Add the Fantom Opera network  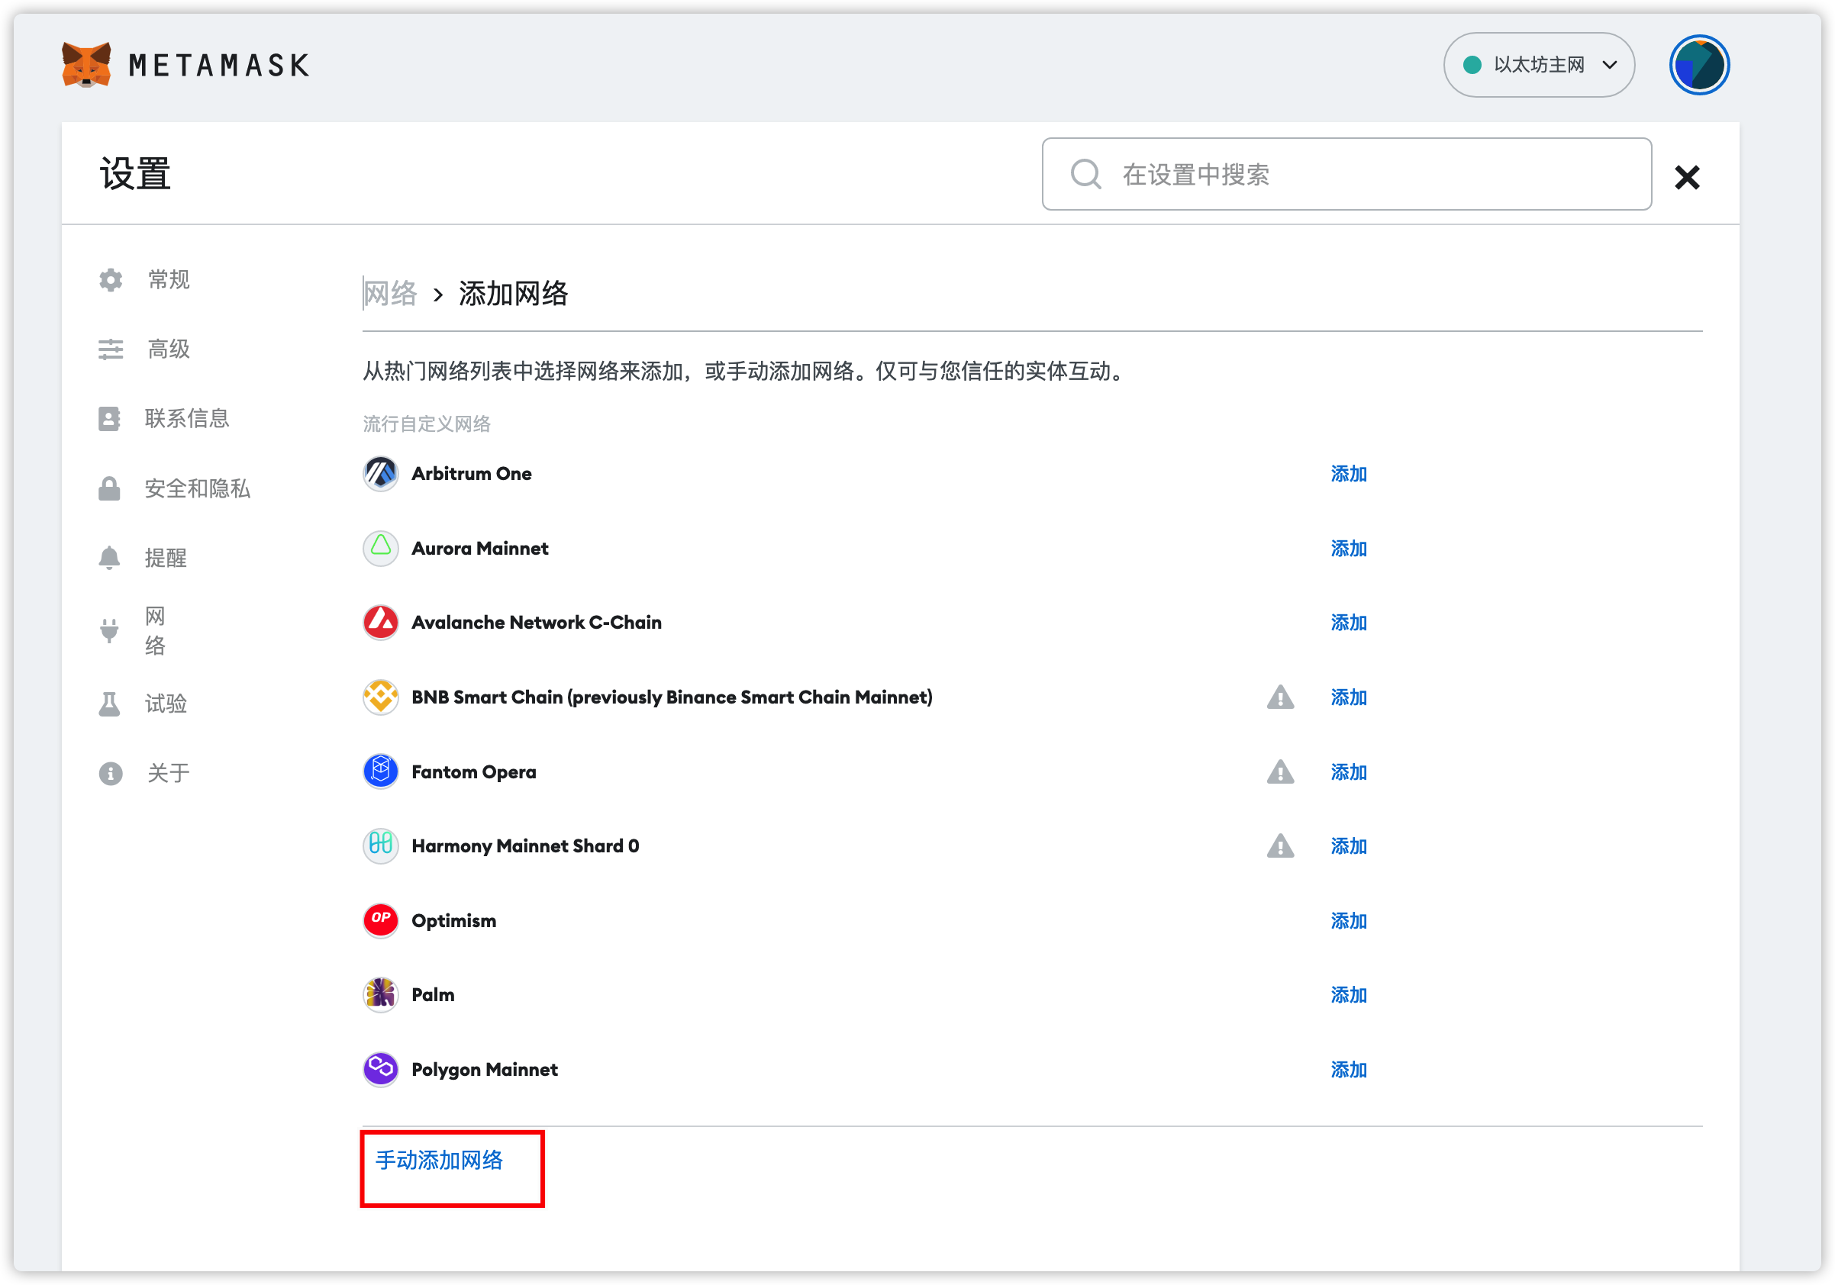[1348, 772]
